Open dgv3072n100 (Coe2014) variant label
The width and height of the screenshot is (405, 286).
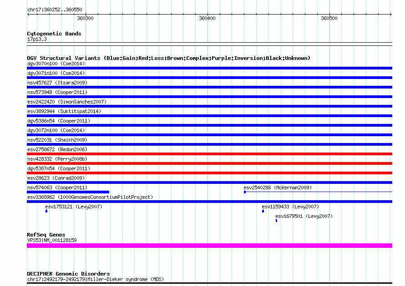click(56, 130)
